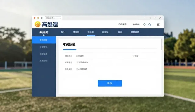The width and height of the screenshot is (195, 112).
Task: Click the gray dot in the title bar
Action: pos(42,18)
